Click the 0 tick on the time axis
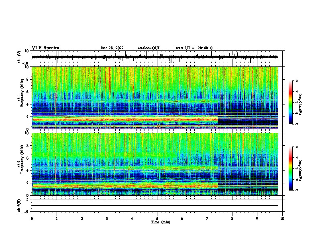The height and width of the screenshot is (245, 318). [32, 219]
